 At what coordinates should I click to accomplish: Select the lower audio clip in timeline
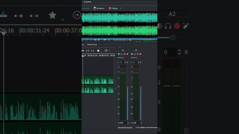click(98, 89)
